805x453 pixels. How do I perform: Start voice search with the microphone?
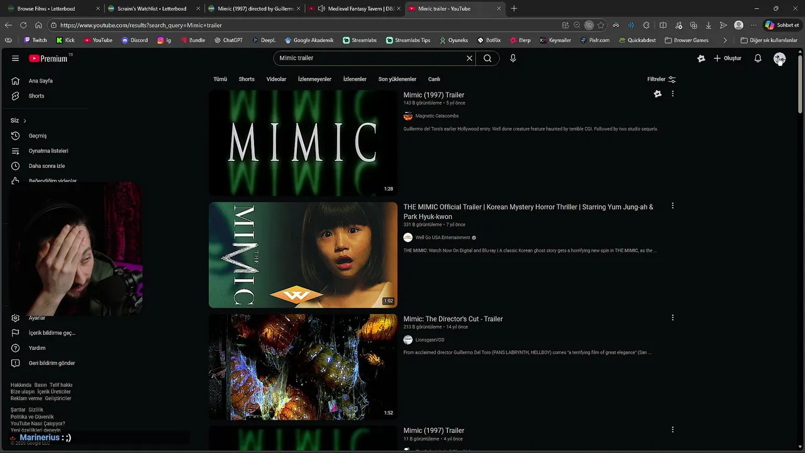[x=513, y=58]
